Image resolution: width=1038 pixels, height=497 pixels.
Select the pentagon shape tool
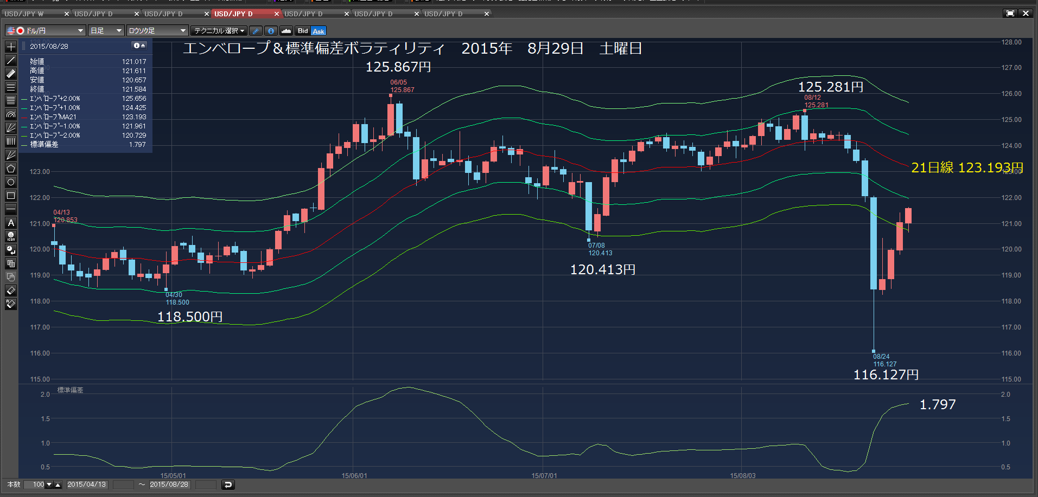coord(10,169)
